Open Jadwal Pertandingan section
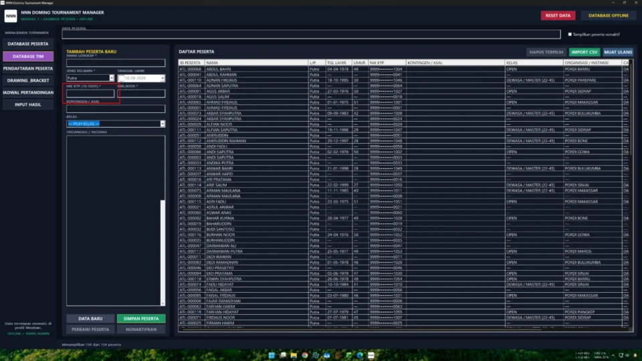 [28, 92]
